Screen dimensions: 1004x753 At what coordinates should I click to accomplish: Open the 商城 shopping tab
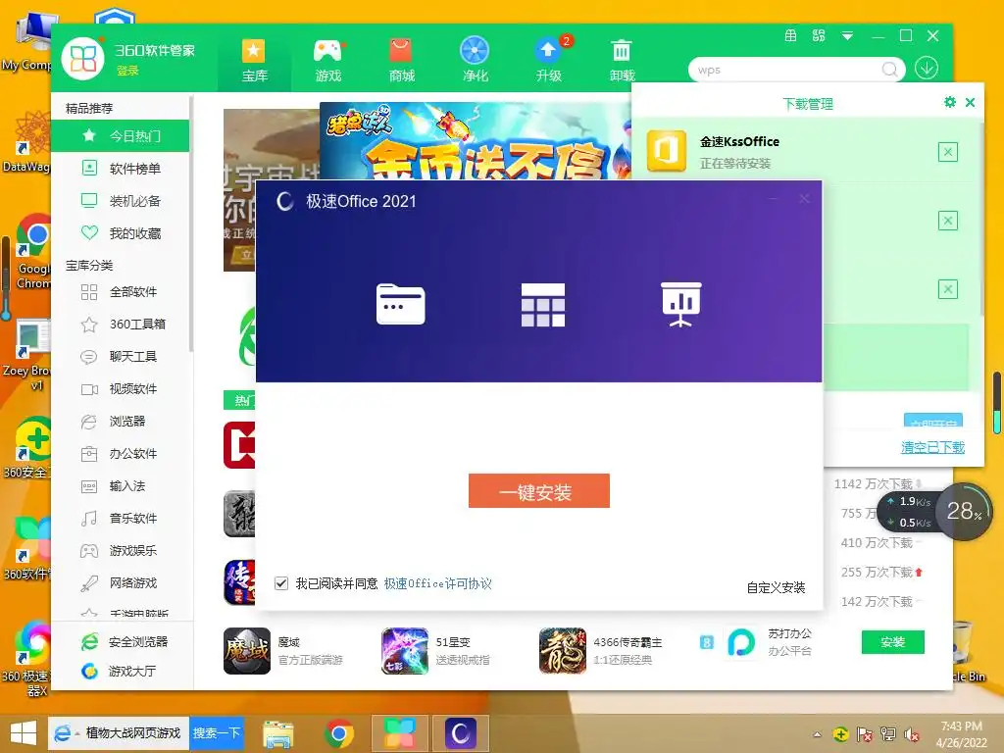[x=401, y=60]
